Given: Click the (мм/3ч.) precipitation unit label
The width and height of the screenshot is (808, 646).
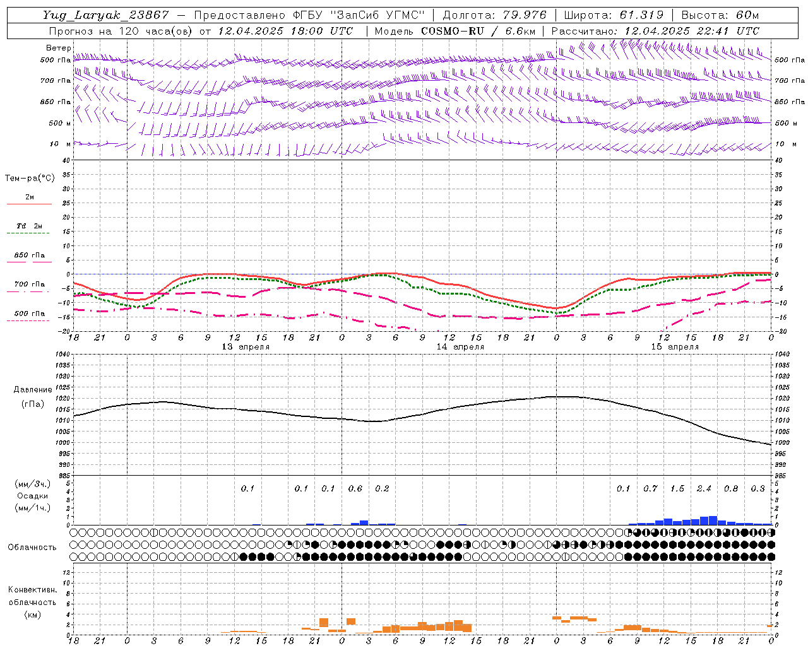Looking at the screenshot, I should [x=33, y=484].
